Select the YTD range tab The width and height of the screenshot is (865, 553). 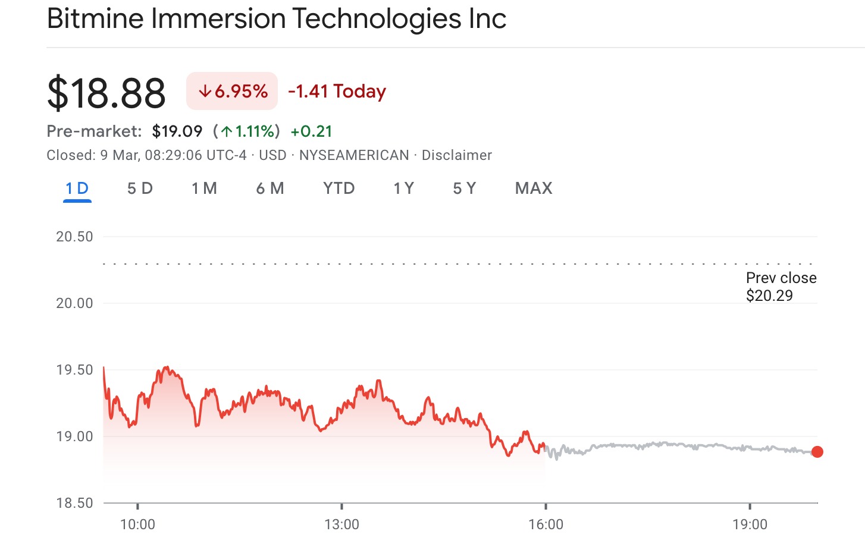tap(339, 188)
